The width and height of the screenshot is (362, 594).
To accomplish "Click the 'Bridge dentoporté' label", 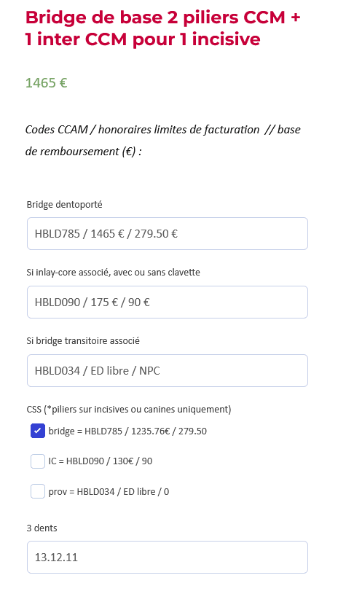I will point(64,205).
